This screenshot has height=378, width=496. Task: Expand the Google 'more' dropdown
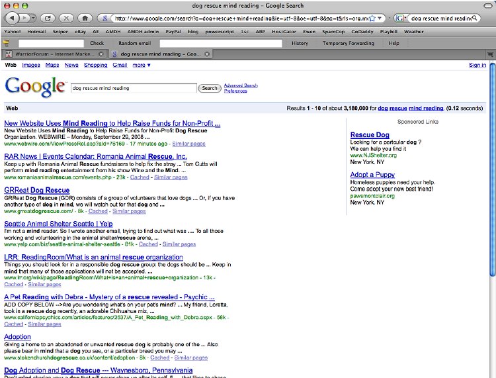(142, 65)
